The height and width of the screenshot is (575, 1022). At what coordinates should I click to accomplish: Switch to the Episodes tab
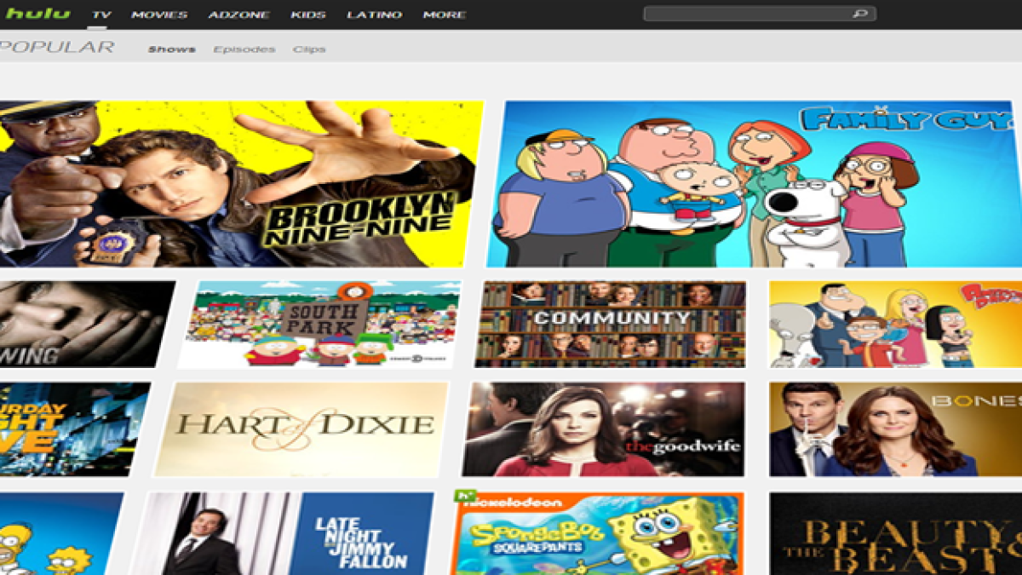244,49
